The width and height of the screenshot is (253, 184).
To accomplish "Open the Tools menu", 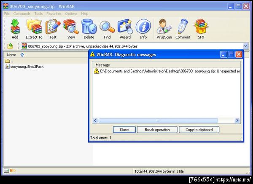I will (38, 14).
